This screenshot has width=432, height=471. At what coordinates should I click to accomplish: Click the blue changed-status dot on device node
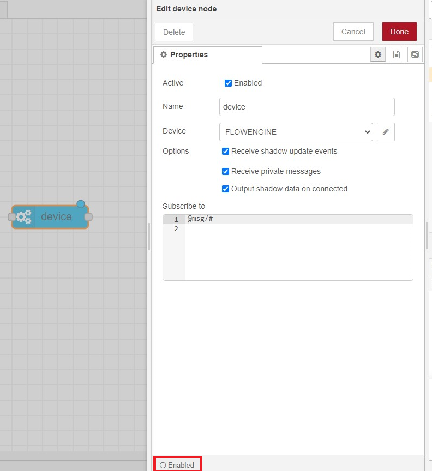pos(81,204)
